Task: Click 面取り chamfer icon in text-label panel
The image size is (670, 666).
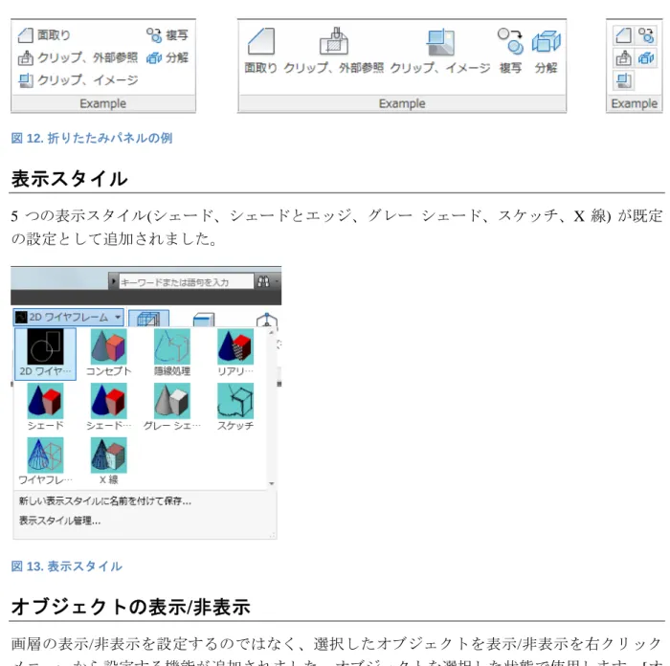Action: coord(26,35)
